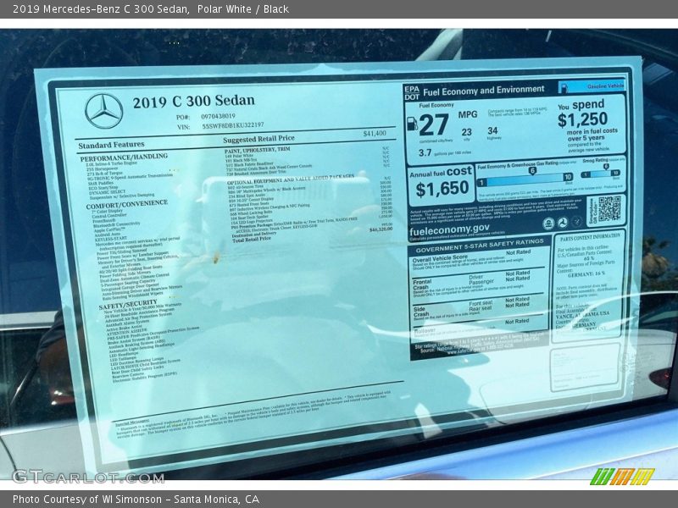
Task: Click the fuel pump icon beside 27 MPG
Action: click(x=412, y=123)
